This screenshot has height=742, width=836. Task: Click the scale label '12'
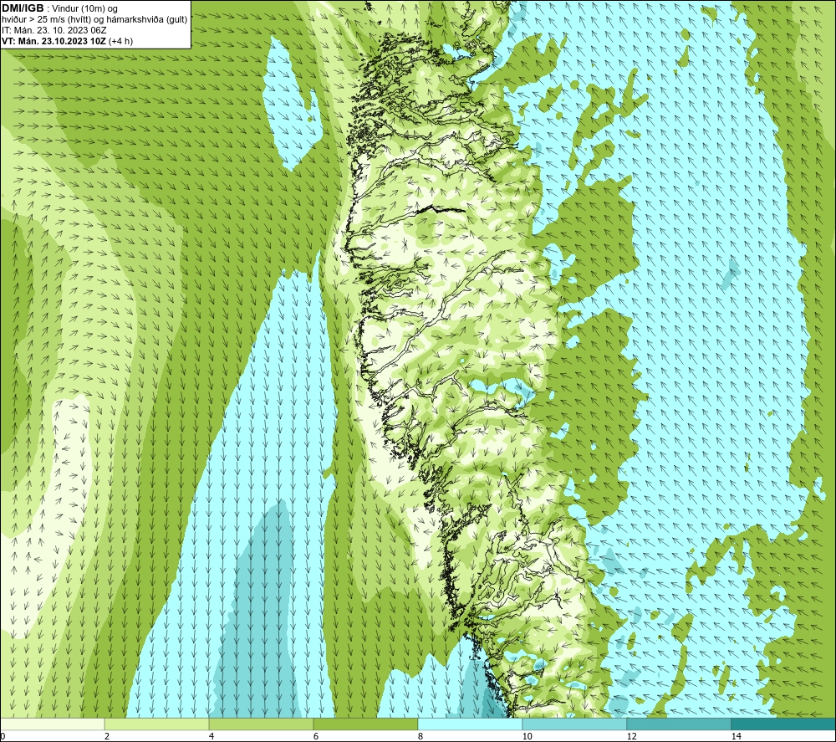tap(632, 737)
